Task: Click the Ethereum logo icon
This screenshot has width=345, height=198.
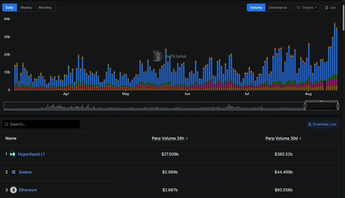Action: (x=14, y=190)
